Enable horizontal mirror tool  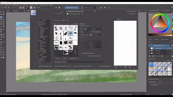tap(101, 8)
